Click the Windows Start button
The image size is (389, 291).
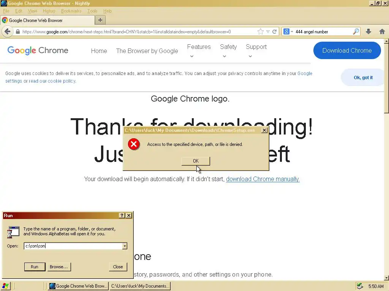[5, 286]
